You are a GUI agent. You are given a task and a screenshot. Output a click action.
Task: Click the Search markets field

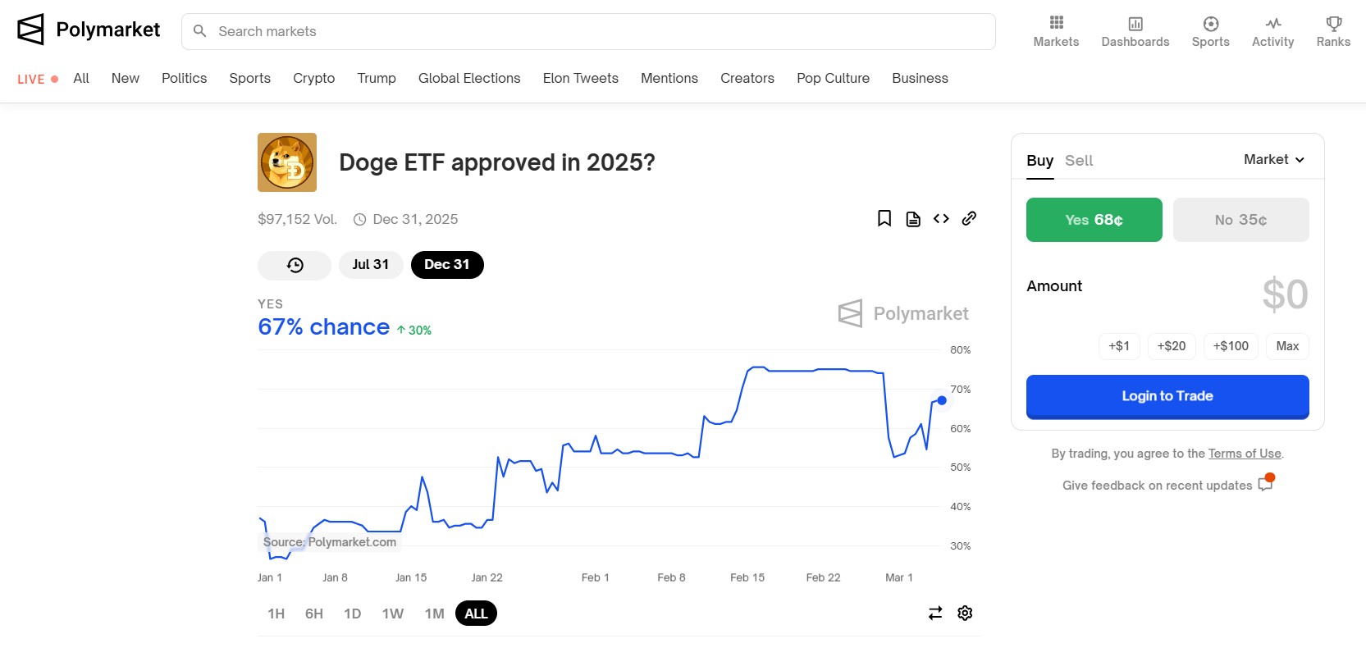(588, 31)
